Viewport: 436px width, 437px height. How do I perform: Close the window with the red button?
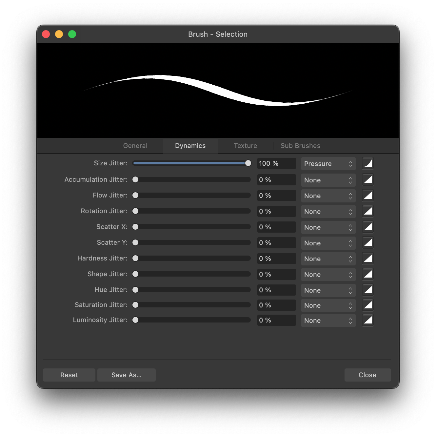[x=46, y=34]
